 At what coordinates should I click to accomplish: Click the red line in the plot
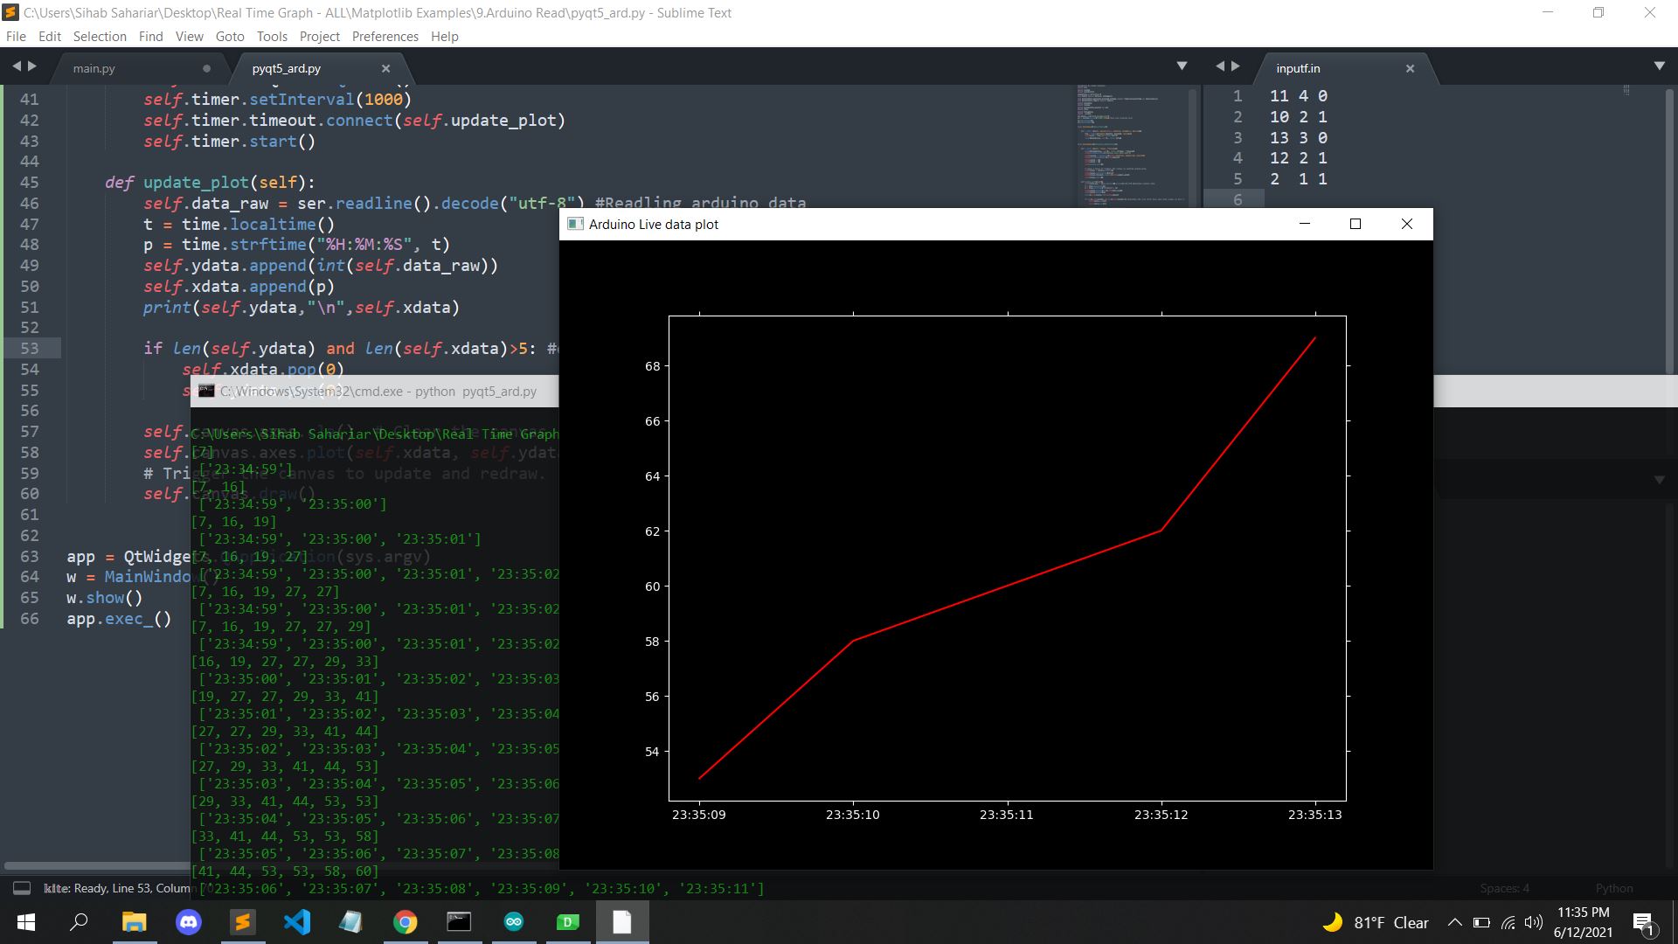coord(1007,586)
